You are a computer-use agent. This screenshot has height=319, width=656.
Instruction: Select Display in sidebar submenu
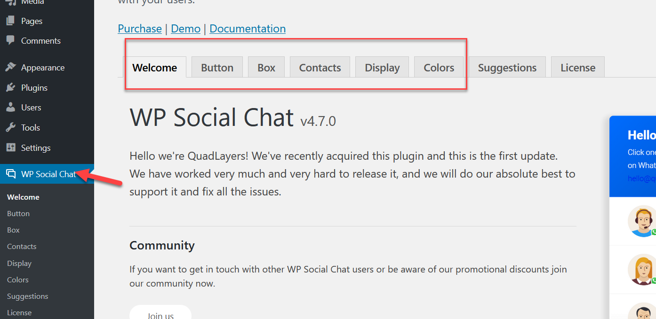19,263
